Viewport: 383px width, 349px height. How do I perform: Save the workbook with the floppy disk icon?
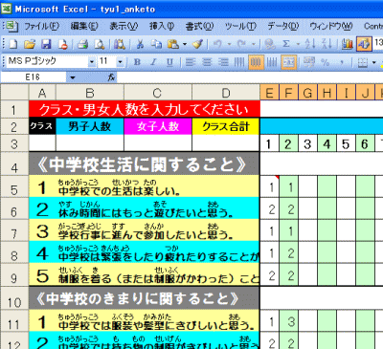(46, 44)
